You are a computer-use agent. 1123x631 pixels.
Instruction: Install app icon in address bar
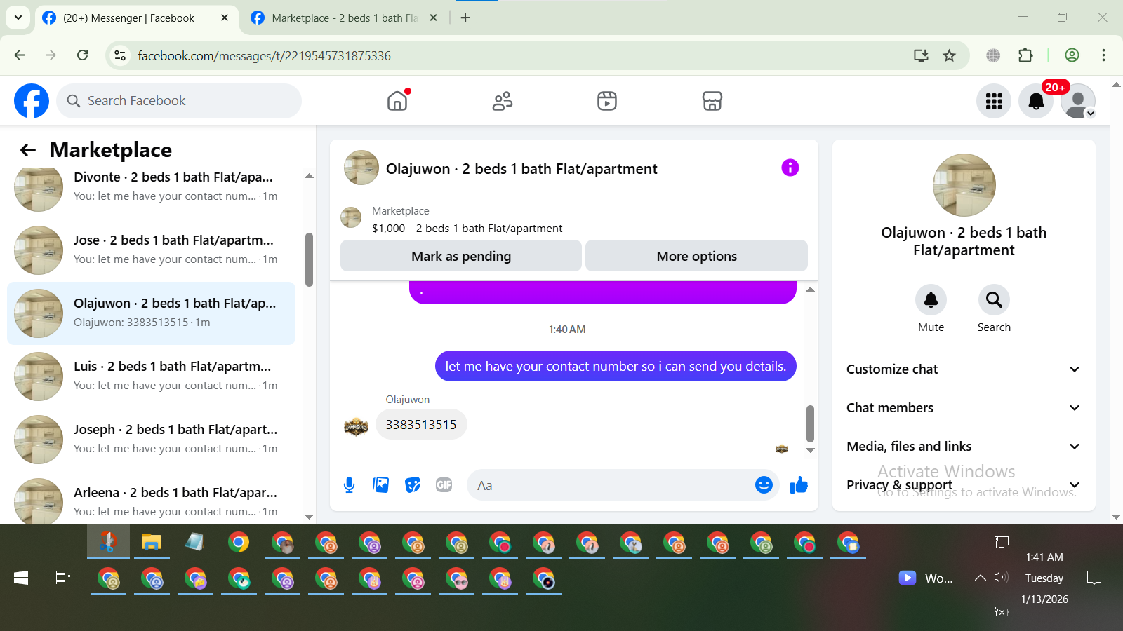(x=921, y=55)
